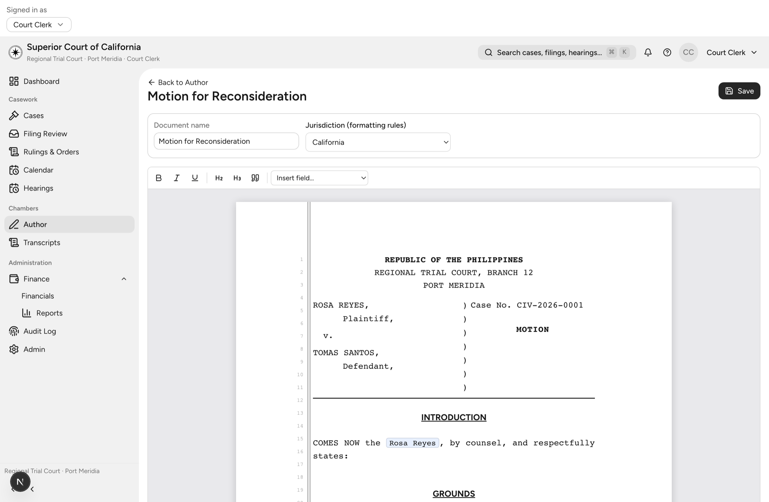Image resolution: width=769 pixels, height=502 pixels.
Task: Collapse the Finance section chevron
Action: click(124, 279)
